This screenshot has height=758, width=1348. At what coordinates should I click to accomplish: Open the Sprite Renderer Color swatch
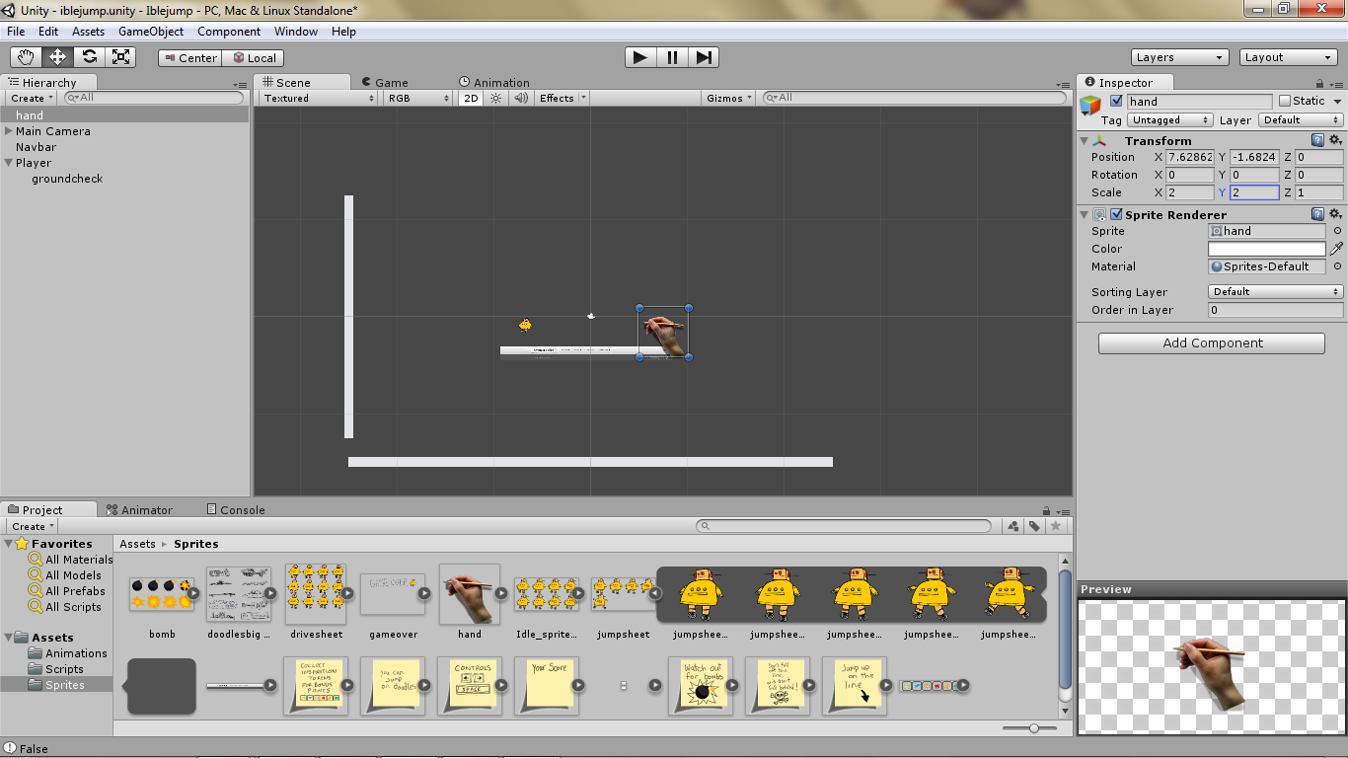(x=1266, y=248)
